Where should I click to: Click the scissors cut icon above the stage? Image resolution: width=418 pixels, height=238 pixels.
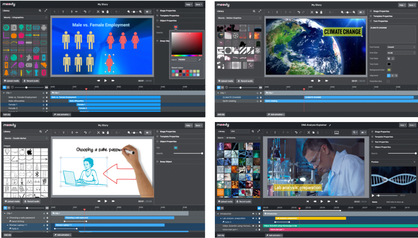[x=98, y=11]
